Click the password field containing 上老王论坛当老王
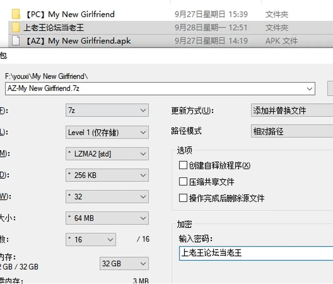Image resolution: width=333 pixels, height=284 pixels. pos(256,253)
